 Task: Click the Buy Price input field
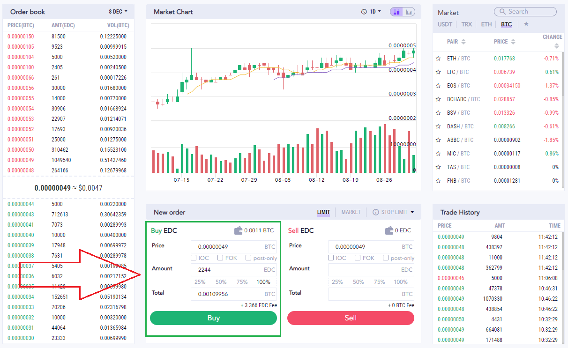point(234,247)
